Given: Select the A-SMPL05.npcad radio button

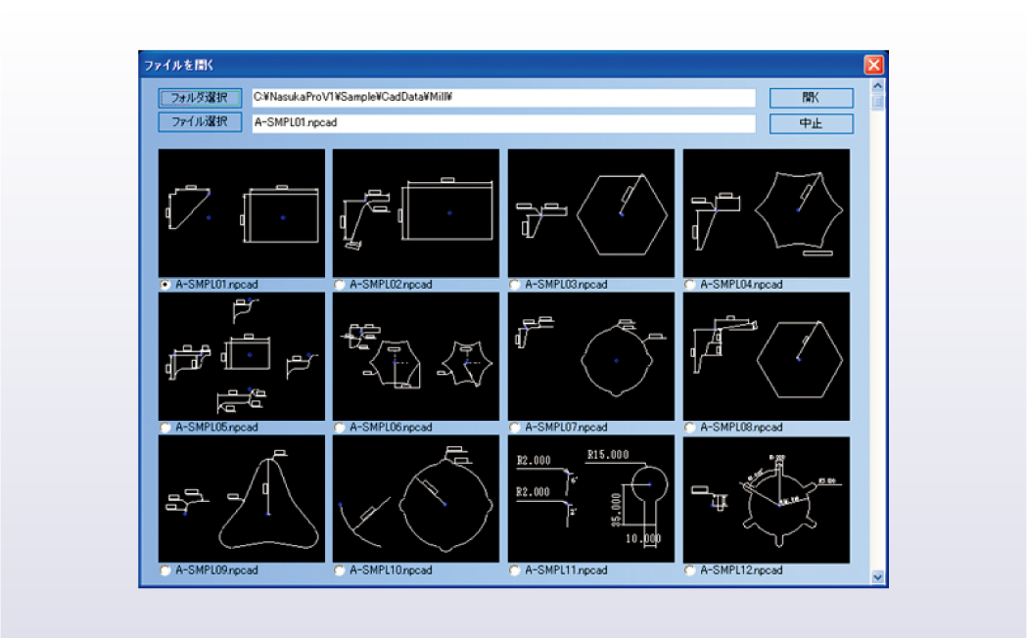Looking at the screenshot, I should [164, 428].
